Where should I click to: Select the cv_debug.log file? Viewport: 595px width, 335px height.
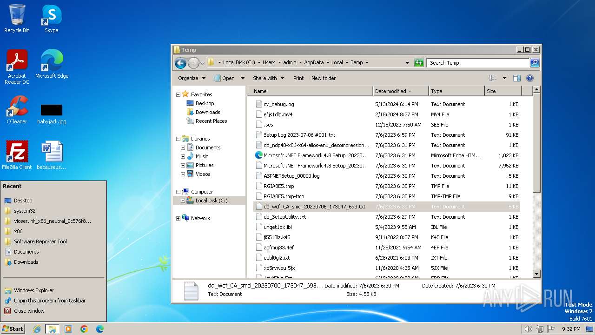pyautogui.click(x=387, y=104)
